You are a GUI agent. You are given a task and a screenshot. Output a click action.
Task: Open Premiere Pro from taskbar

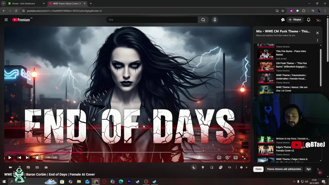129,182
